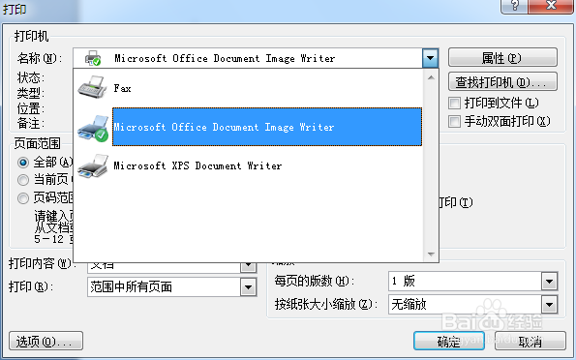Select the 页码范围 radio button
The image size is (576, 360).
[23, 198]
